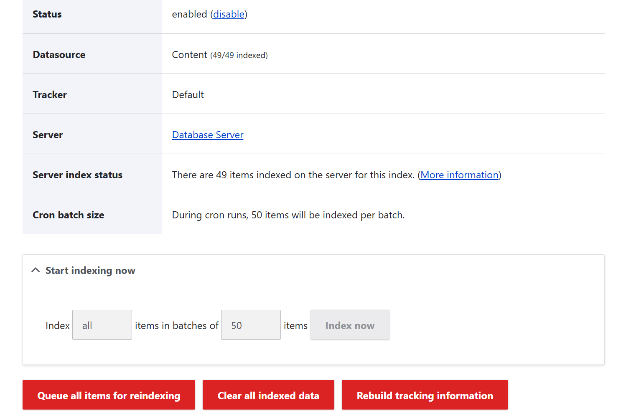The width and height of the screenshot is (626, 420).
Task: Click the disable link beside Status
Action: 229,14
